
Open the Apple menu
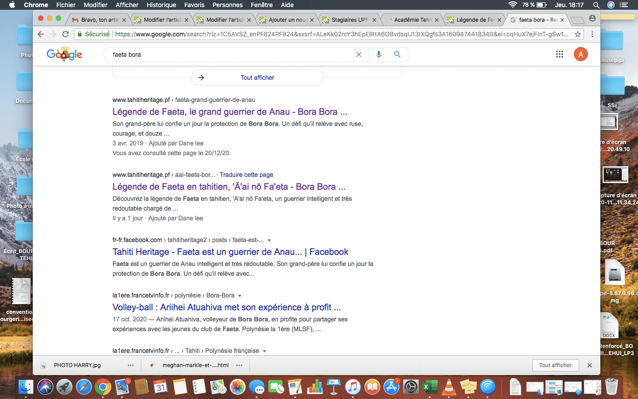coord(12,5)
